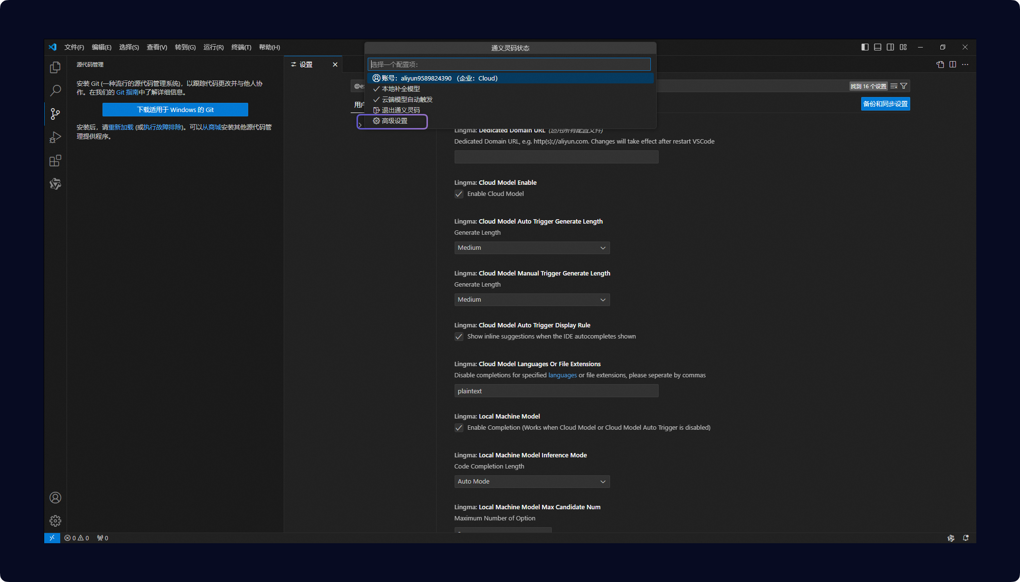Open the Explorer view in the activity bar
The height and width of the screenshot is (582, 1020).
point(55,67)
